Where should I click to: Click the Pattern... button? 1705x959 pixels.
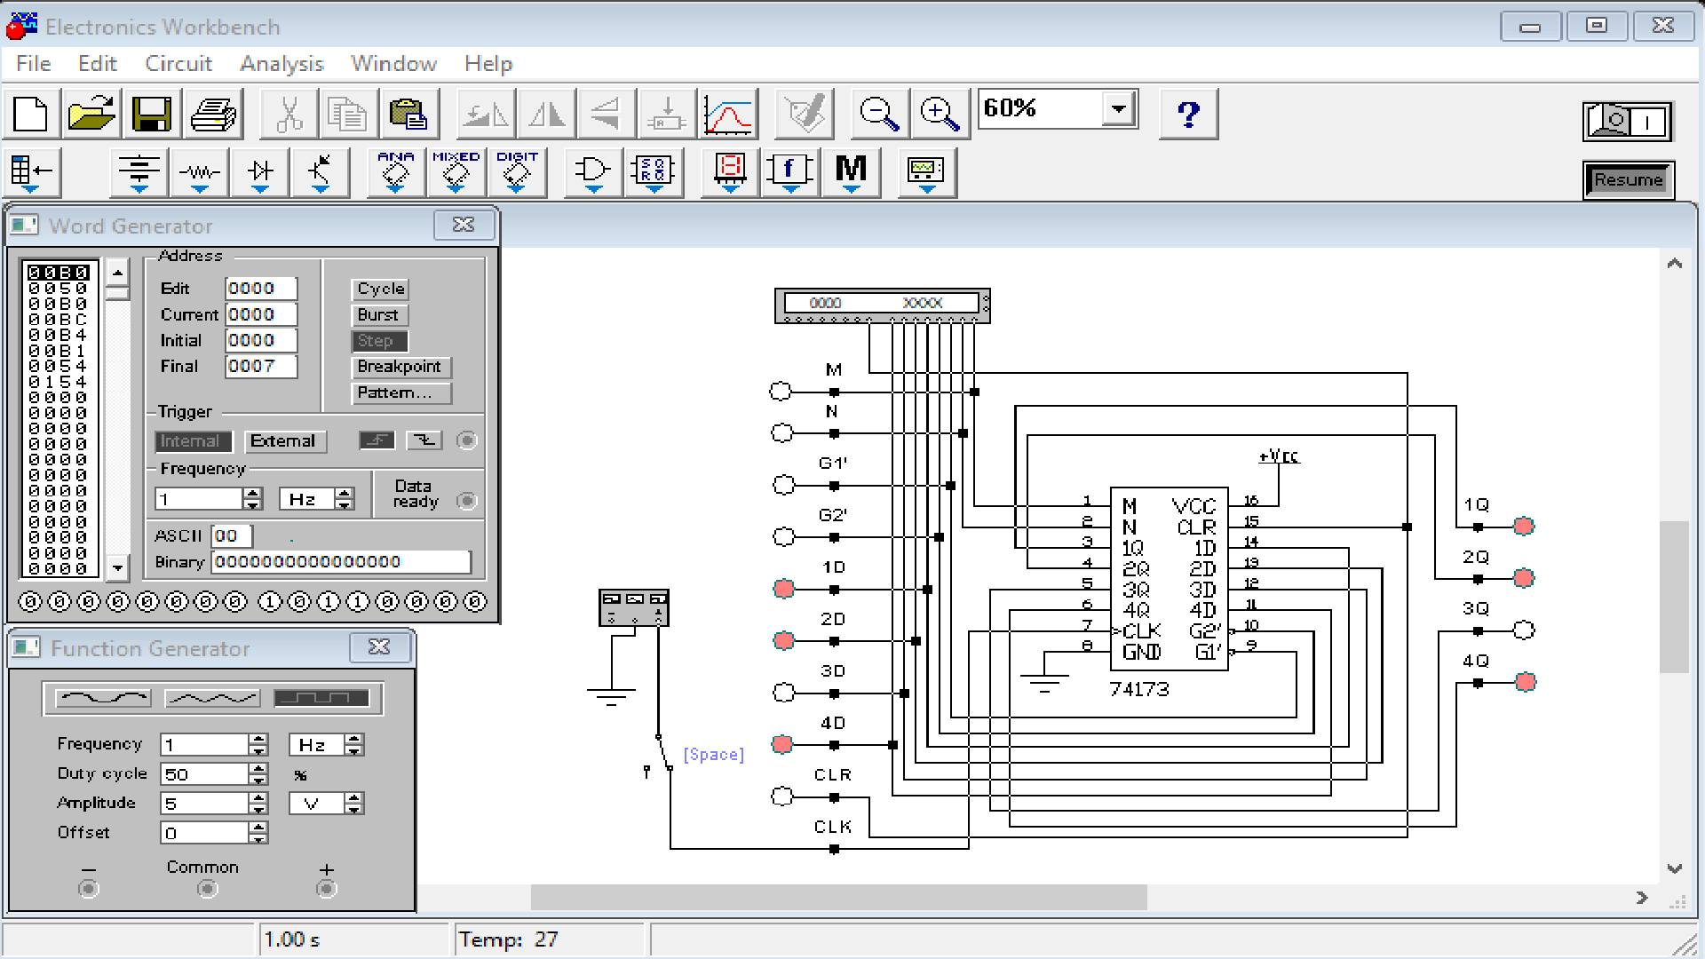(x=400, y=392)
